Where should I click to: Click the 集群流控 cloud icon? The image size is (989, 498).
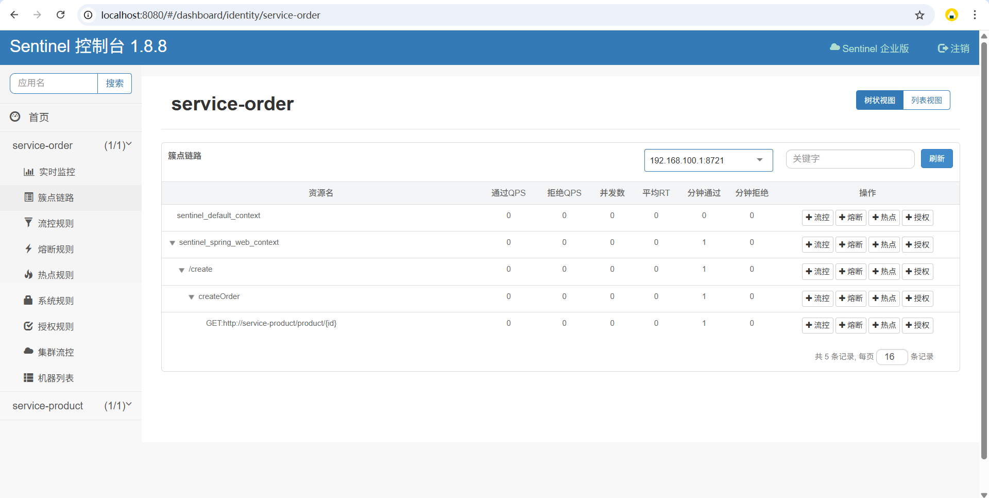click(x=28, y=351)
